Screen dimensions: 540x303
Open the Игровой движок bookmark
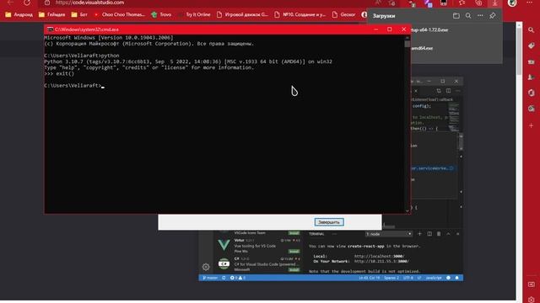[242, 15]
